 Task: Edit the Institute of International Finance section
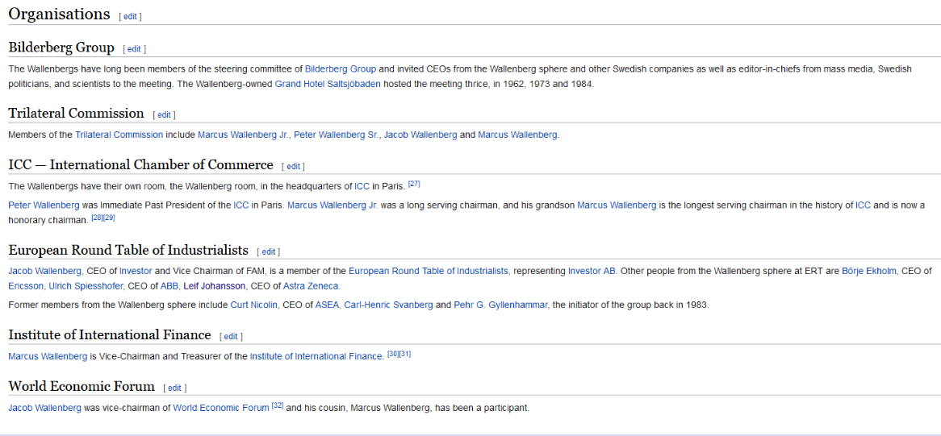tap(231, 337)
